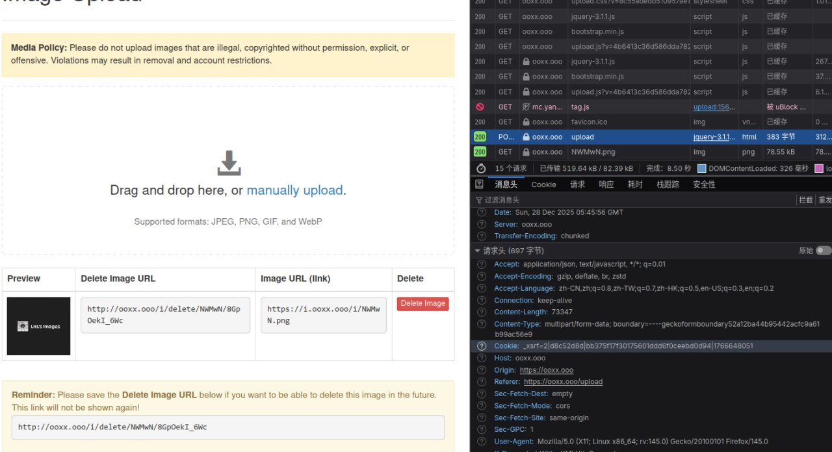Viewport: 832px width, 452px height.
Task: Open the security (安全性) tab
Action: [x=704, y=184]
